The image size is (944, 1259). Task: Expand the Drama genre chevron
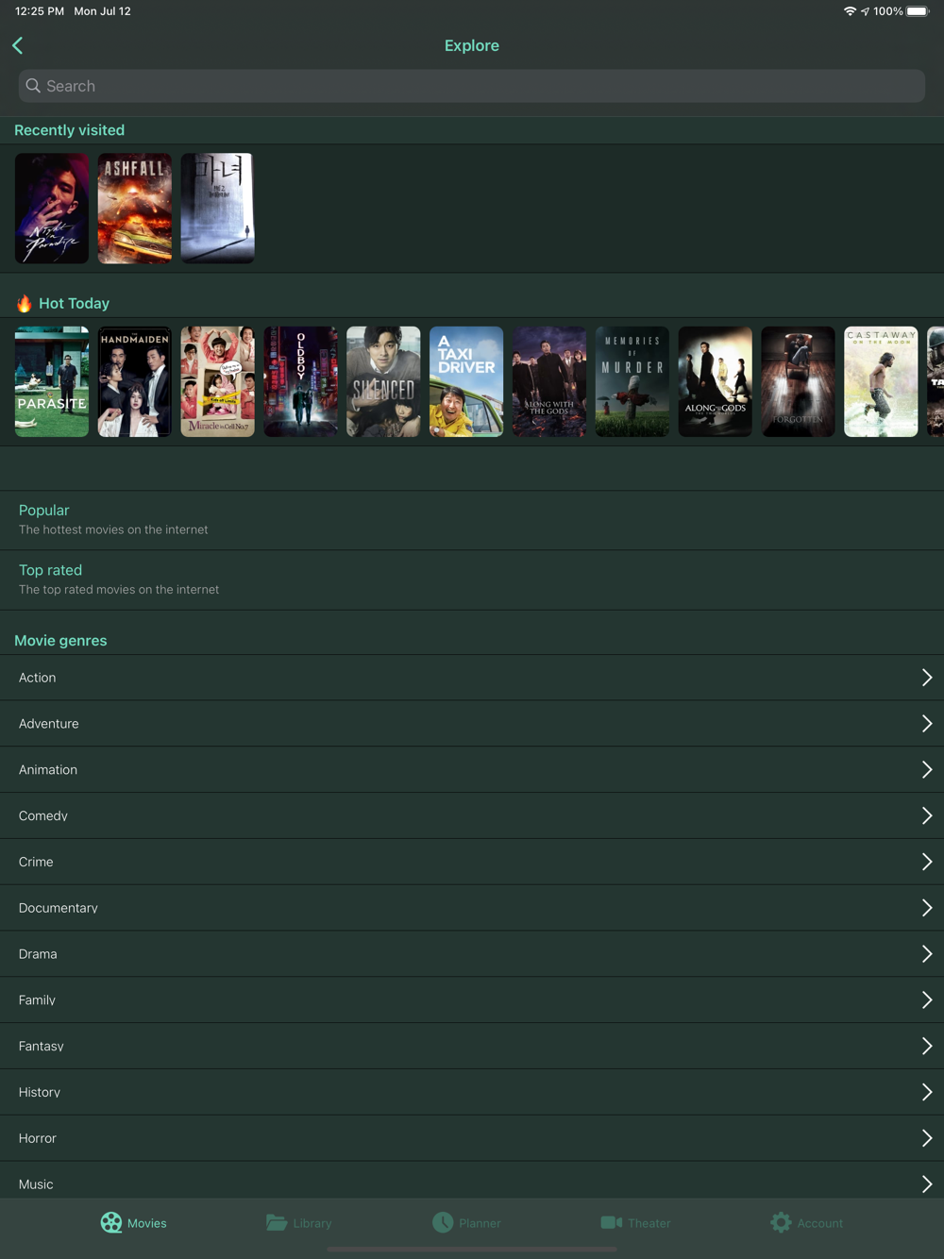tap(926, 954)
